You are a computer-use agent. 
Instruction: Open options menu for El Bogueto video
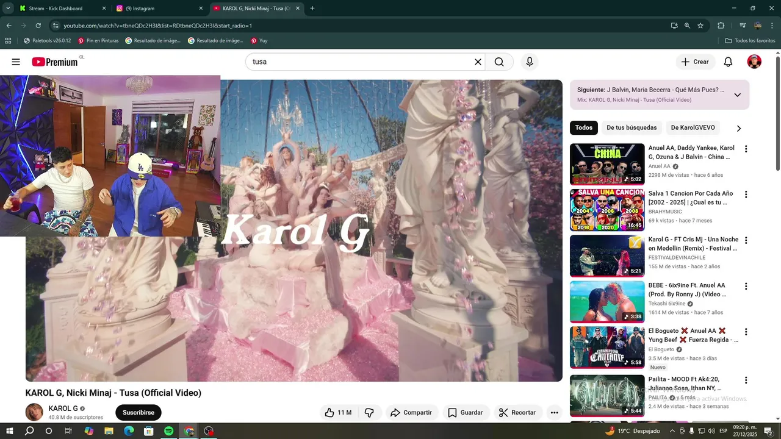745,332
